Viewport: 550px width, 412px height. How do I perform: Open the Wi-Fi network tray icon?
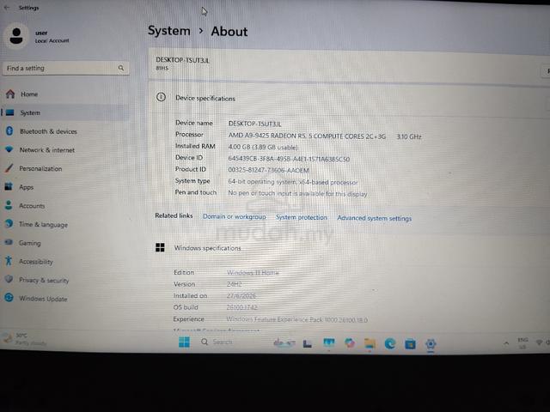coord(539,342)
